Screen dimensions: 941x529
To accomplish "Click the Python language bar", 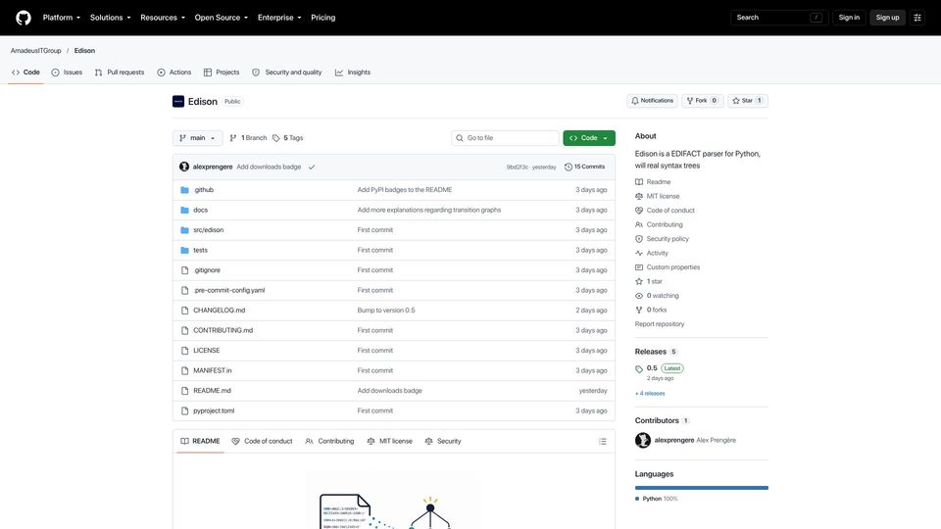I will click(x=702, y=488).
